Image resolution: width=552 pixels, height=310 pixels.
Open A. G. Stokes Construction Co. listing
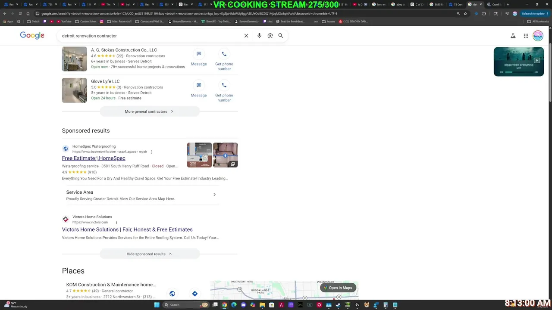pyautogui.click(x=124, y=50)
